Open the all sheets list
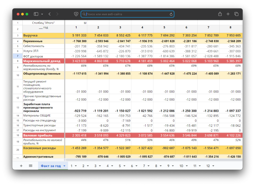This screenshot has height=186, width=255. pyautogui.click(x=31, y=166)
